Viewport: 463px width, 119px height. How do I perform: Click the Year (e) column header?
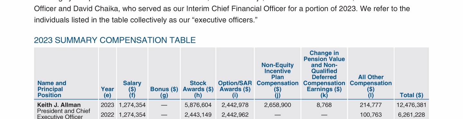click(107, 92)
